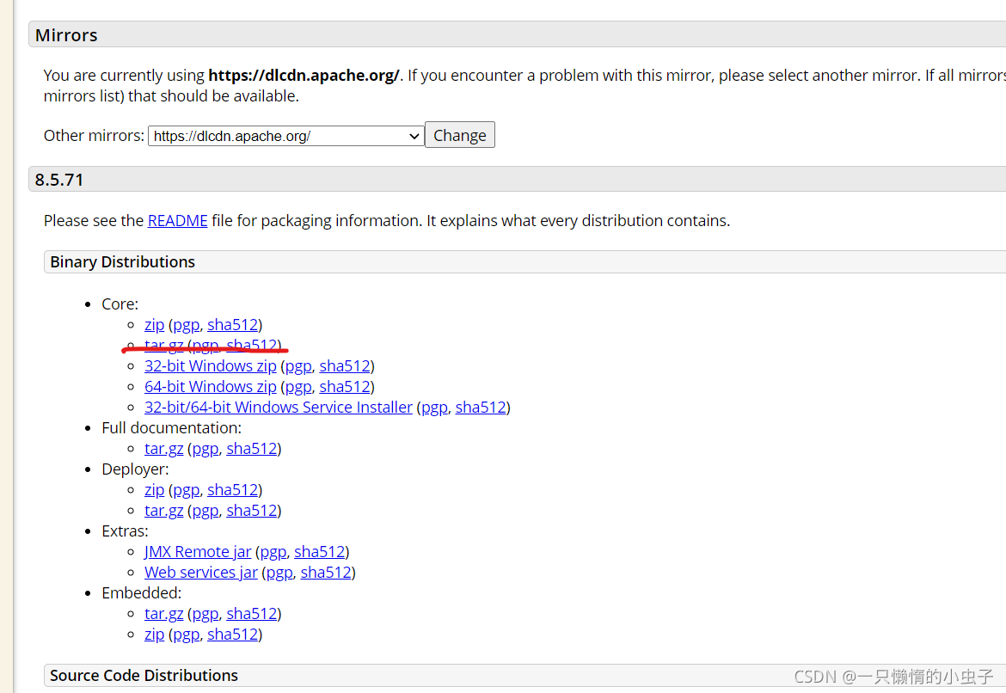Open pgp for Web services jar
Screen dimensions: 1006x693
(x=279, y=573)
